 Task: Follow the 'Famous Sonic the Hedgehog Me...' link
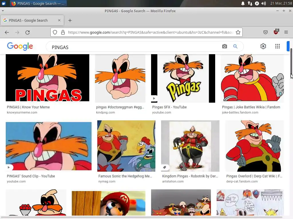tap(125, 176)
